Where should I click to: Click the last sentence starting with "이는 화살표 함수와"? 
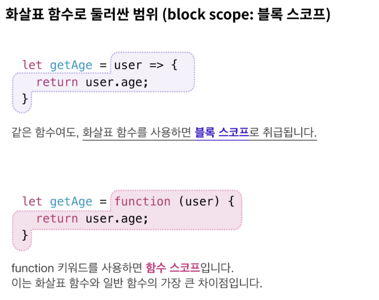(x=137, y=283)
